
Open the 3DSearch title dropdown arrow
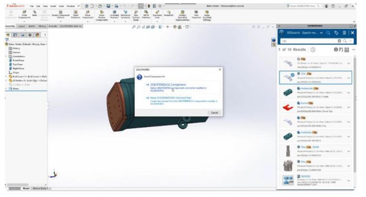pos(322,33)
